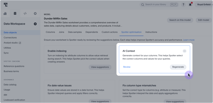Viewport: 213px width, 103px height.
Task: Expand the Royal Enfield user menu
Action: pos(204,5)
